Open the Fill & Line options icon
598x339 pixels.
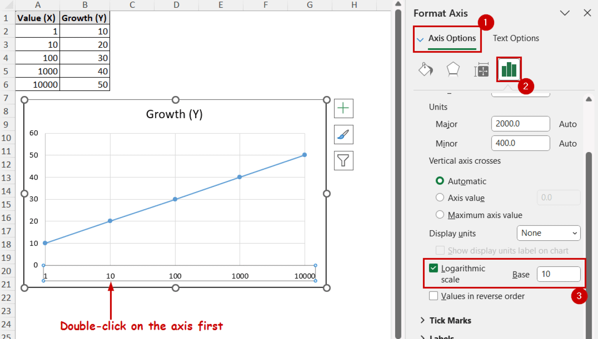(x=426, y=70)
